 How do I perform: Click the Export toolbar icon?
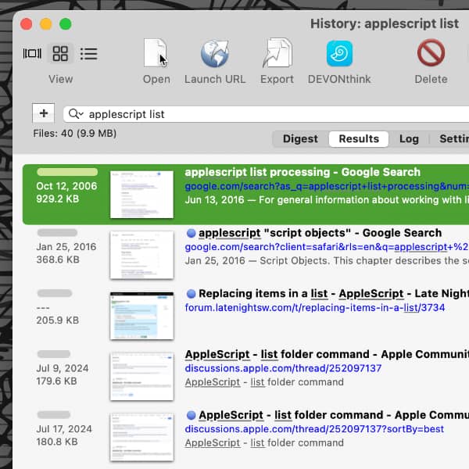pos(277,52)
